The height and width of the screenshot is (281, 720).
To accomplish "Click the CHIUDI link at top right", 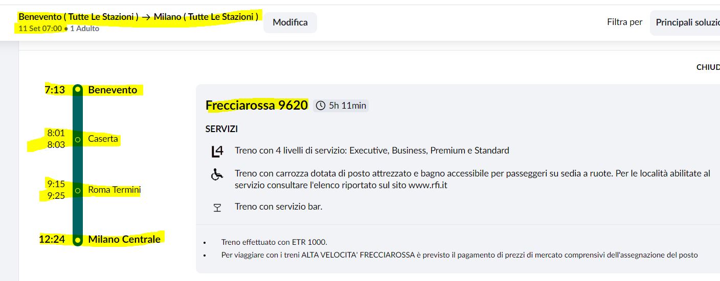I will (x=709, y=67).
